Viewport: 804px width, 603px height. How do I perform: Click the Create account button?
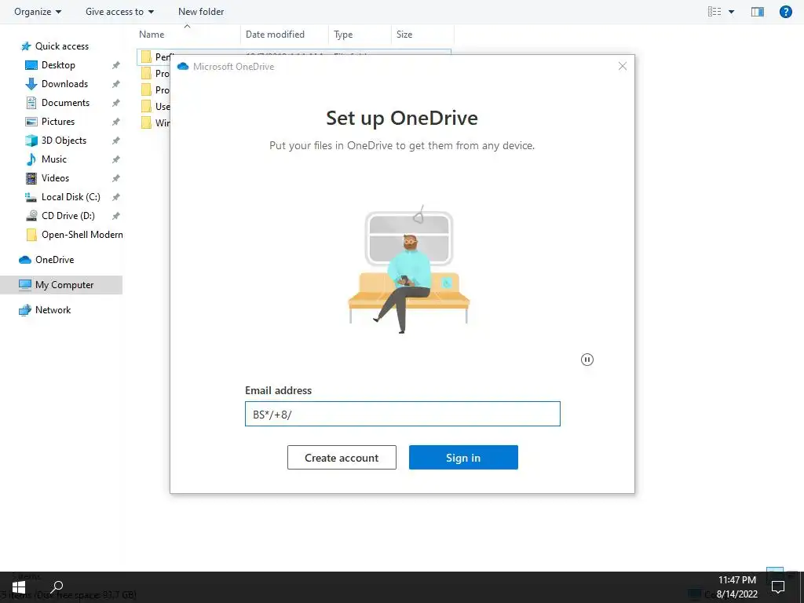point(342,458)
